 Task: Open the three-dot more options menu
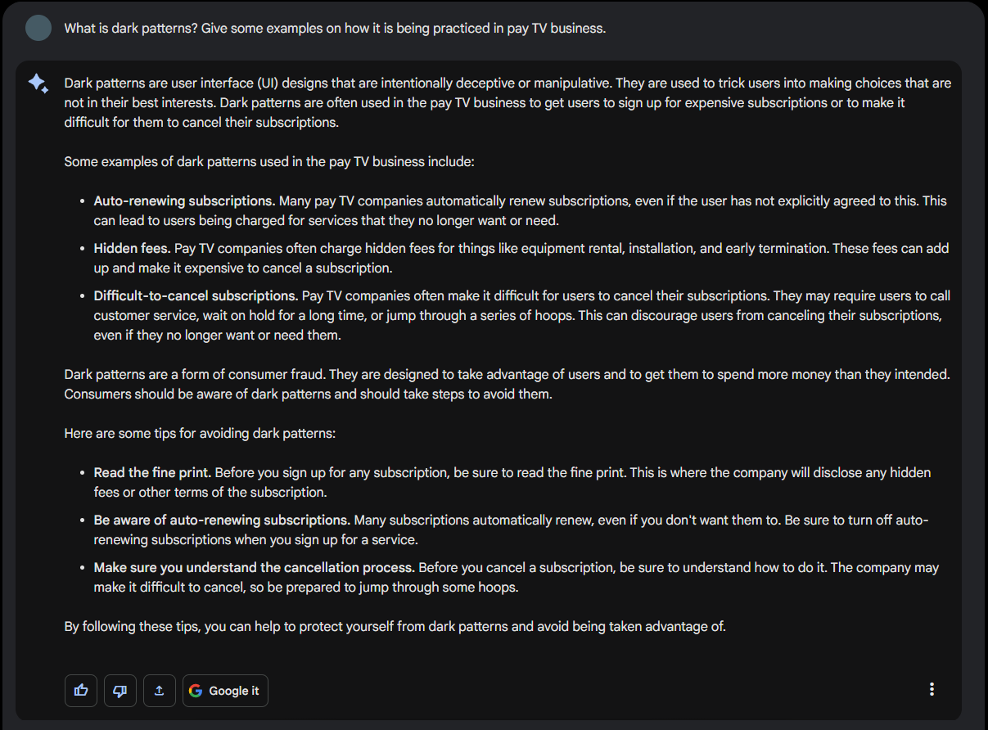pyautogui.click(x=932, y=689)
